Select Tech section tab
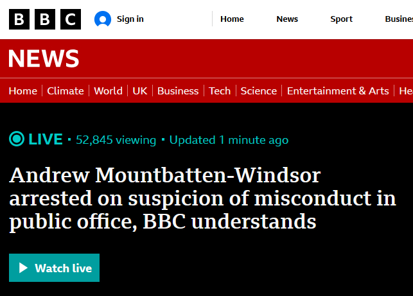 pos(220,91)
